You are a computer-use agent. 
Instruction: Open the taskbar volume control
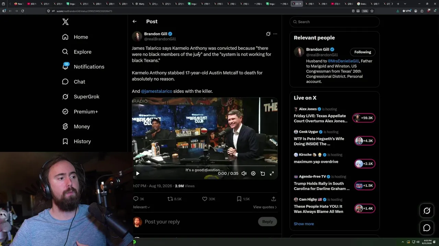tap(418, 242)
